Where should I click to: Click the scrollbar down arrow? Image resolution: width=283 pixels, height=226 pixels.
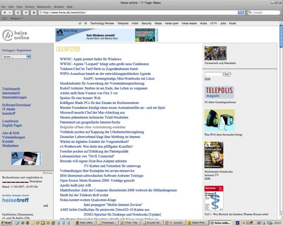click(281, 214)
